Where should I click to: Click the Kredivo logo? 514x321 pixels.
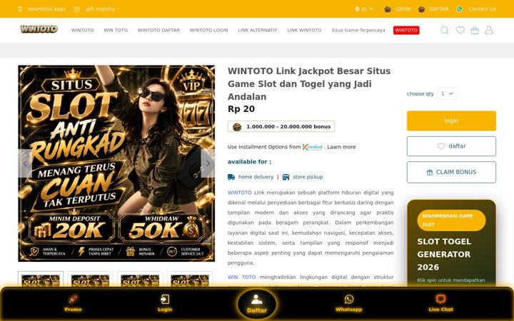313,147
